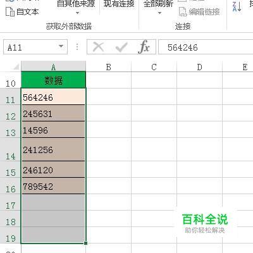Click cell C13

click(x=154, y=130)
